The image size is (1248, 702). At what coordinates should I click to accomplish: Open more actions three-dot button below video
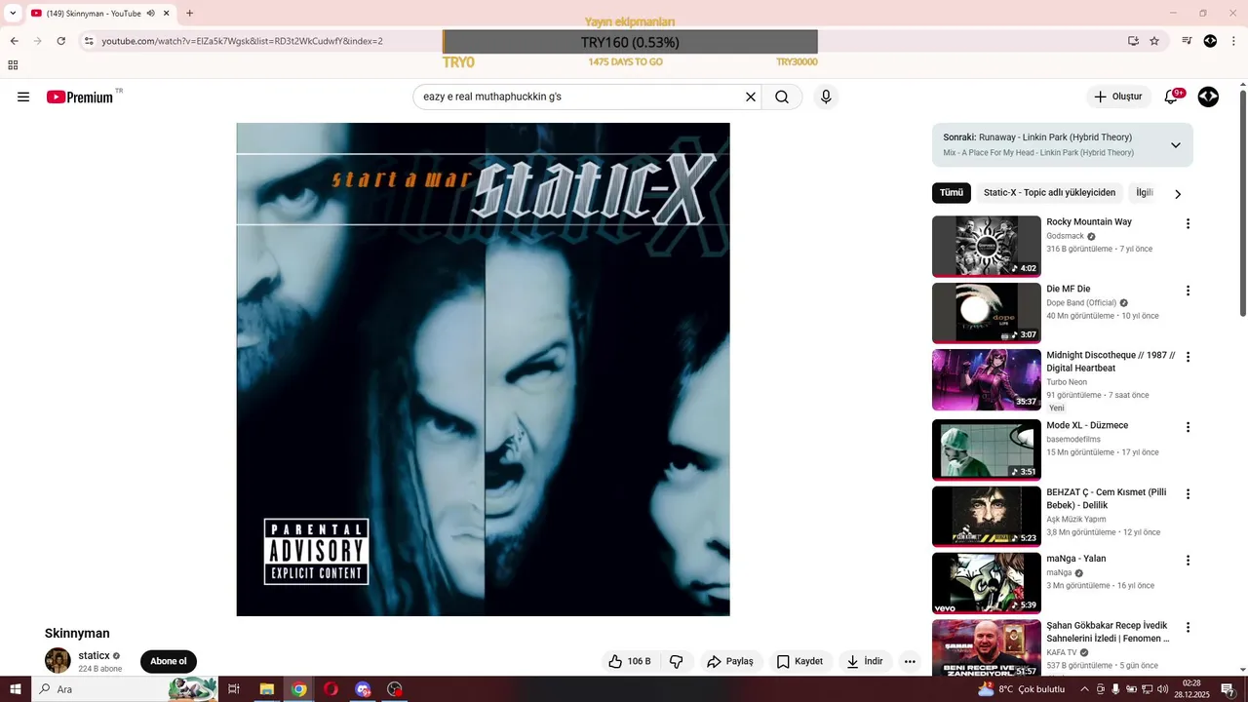(910, 661)
